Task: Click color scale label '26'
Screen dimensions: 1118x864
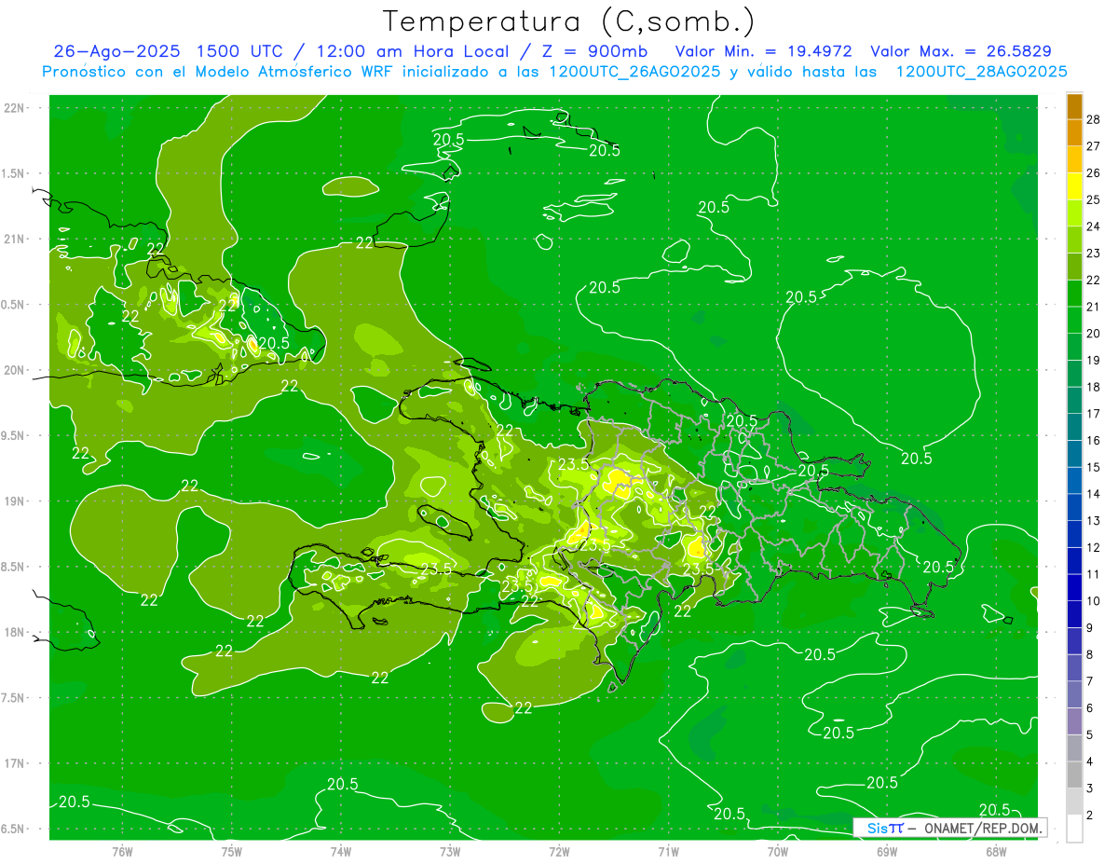Action: pos(1094,173)
